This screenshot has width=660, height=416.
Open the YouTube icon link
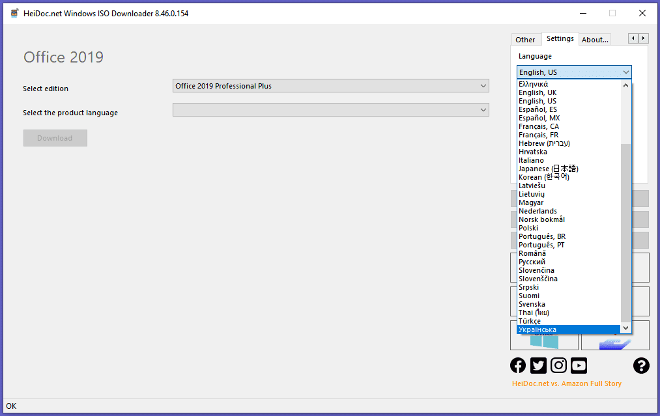[579, 365]
